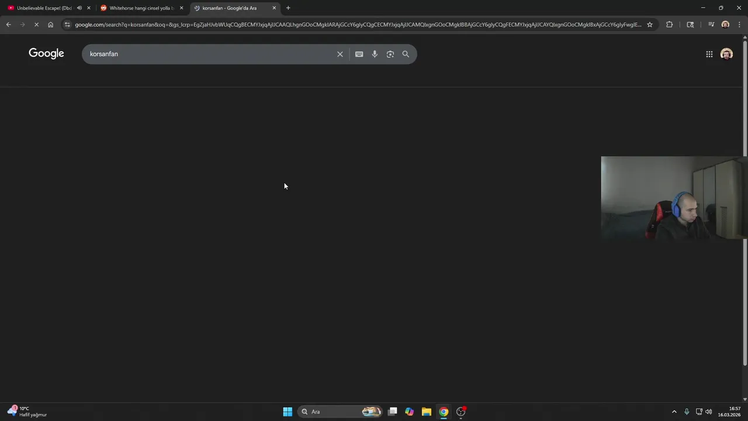748x421 pixels.
Task: Open the Hafif yağmur weather widget
Action: [27, 412]
